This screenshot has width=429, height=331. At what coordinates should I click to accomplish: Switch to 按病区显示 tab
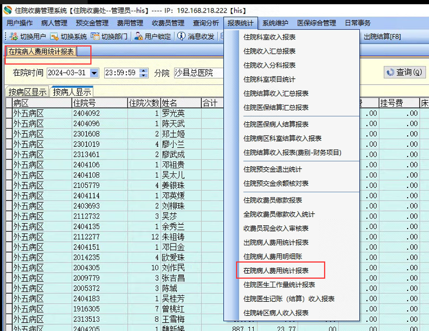pos(27,92)
